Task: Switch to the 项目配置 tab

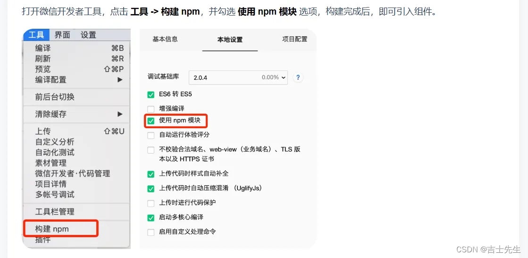Action: point(294,39)
